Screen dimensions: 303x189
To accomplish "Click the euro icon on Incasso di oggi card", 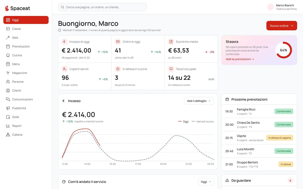I will pyautogui.click(x=64, y=42).
